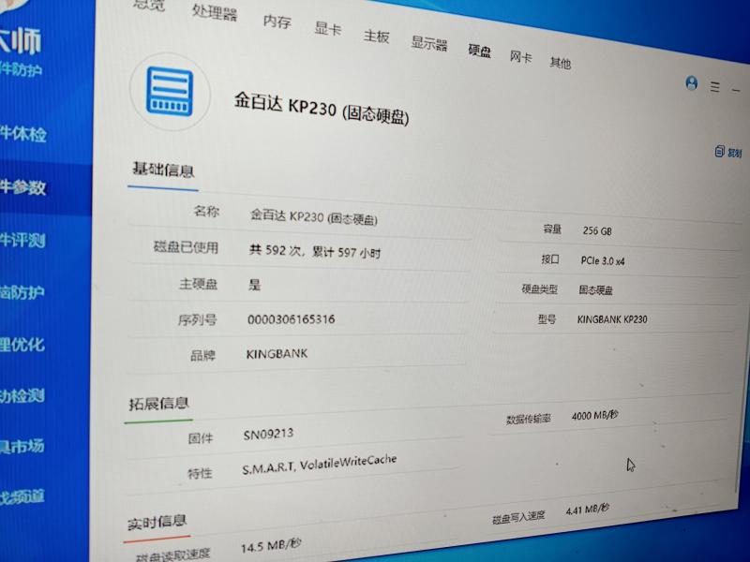Open 驱动检测 from the sidebar
The width and height of the screenshot is (750, 562).
22,395
